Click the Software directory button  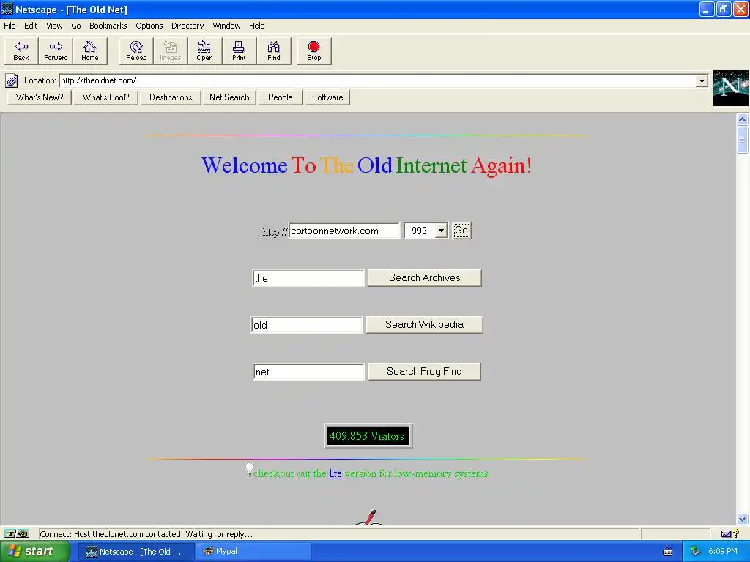click(x=327, y=97)
